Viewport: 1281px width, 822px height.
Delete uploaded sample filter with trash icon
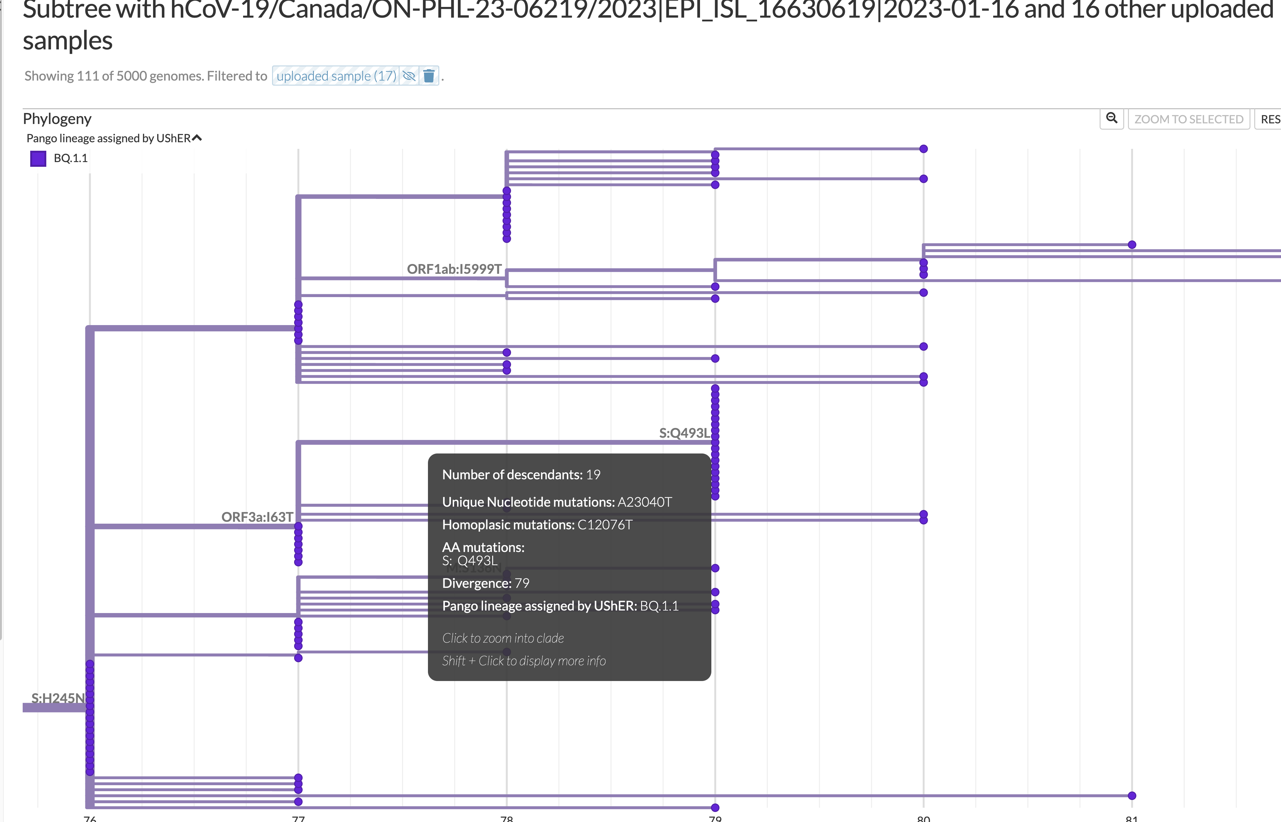[x=429, y=76]
